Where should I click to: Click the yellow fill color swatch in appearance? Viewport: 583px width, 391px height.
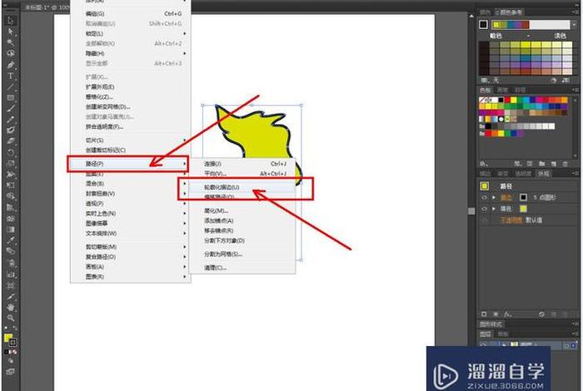[523, 209]
